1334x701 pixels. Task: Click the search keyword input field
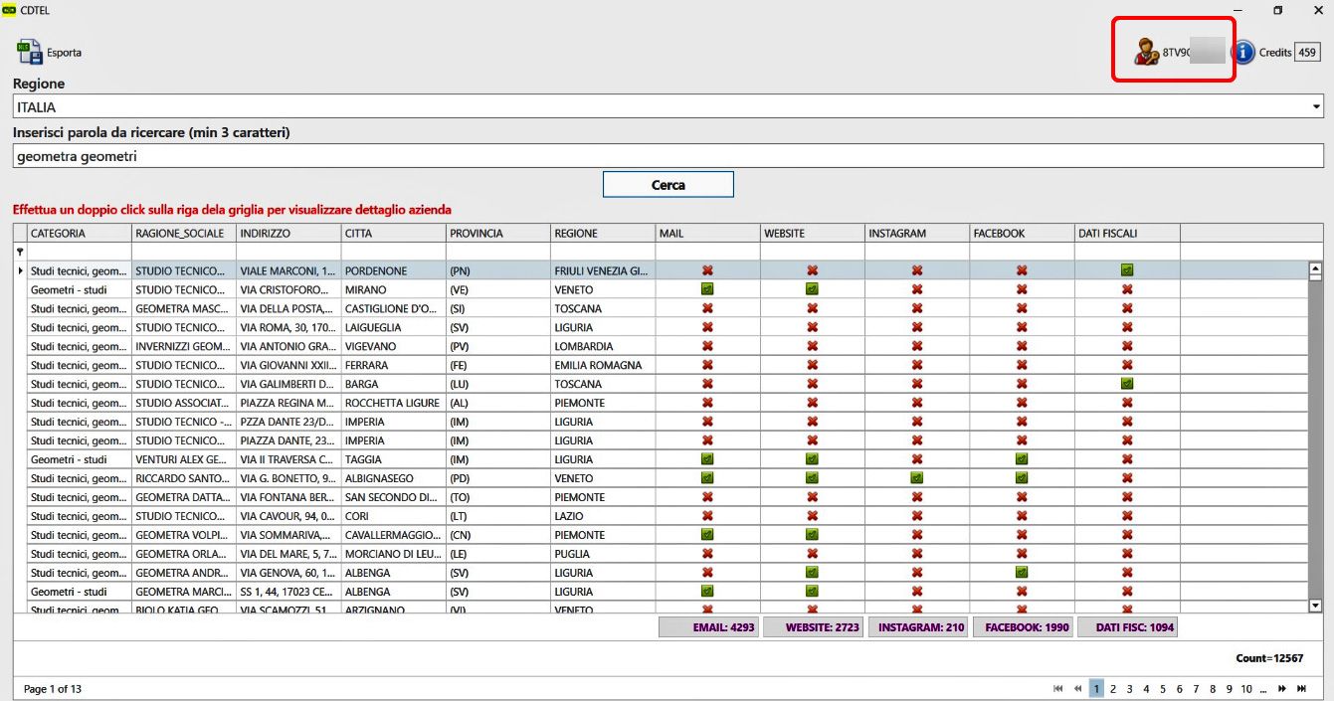point(667,156)
